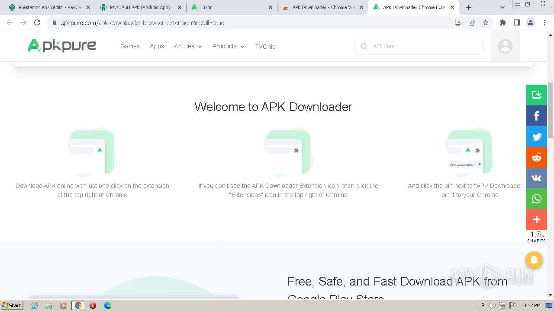Click the Extensions puzzle illustration thumbnail

tap(288, 152)
